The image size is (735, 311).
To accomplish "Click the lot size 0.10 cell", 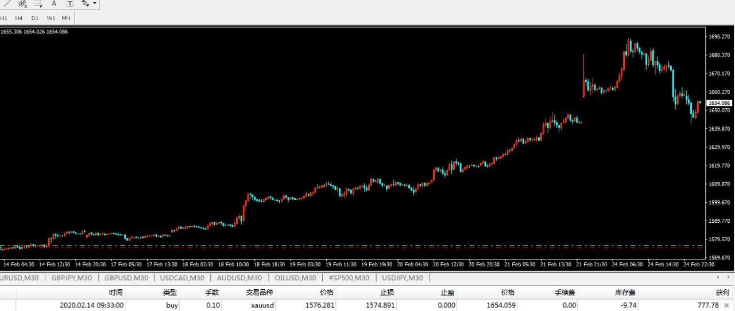I will click(x=213, y=305).
